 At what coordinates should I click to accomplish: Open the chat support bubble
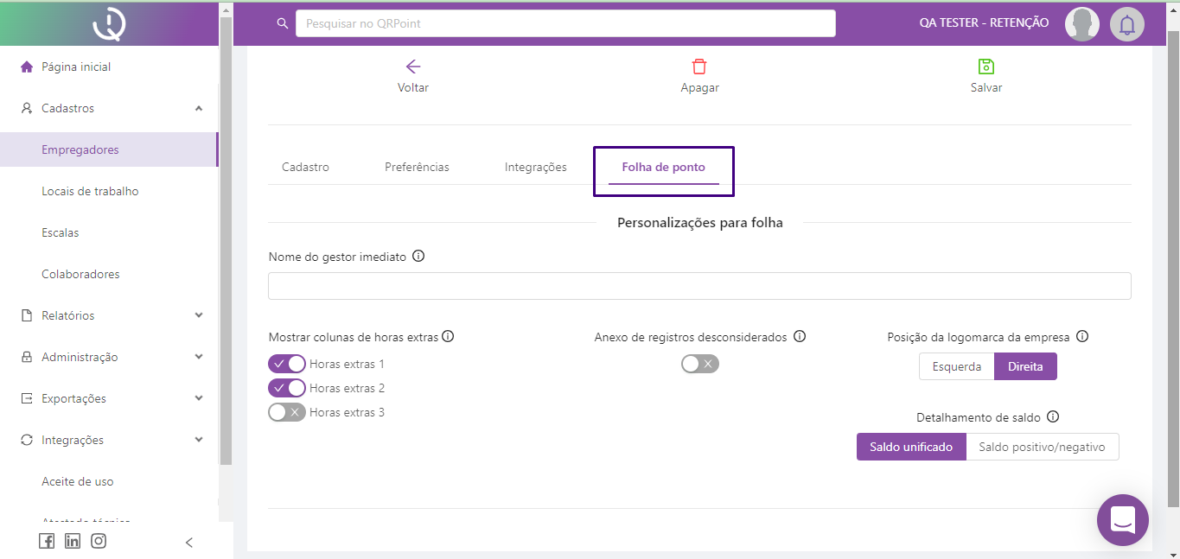(x=1122, y=519)
